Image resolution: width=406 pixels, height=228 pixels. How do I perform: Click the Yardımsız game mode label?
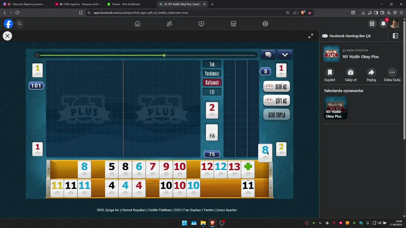pyautogui.click(x=212, y=73)
